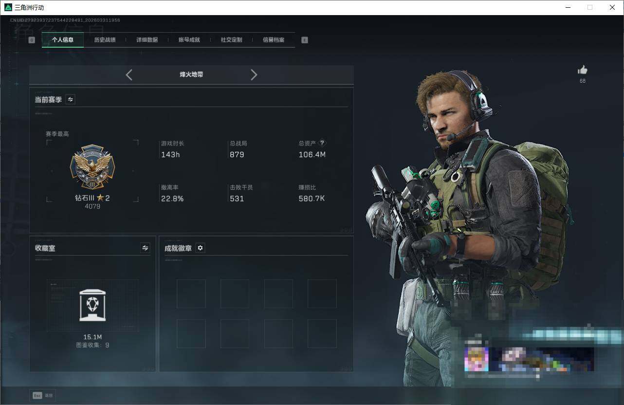This screenshot has width=624, height=405.
Task: Select the third badge slot in bottom row
Action: tap(278, 333)
